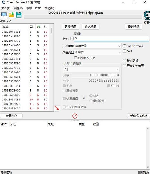Click the 描述 column header
Image resolution: width=150 pixels, height=174 pixels.
tap(13, 124)
